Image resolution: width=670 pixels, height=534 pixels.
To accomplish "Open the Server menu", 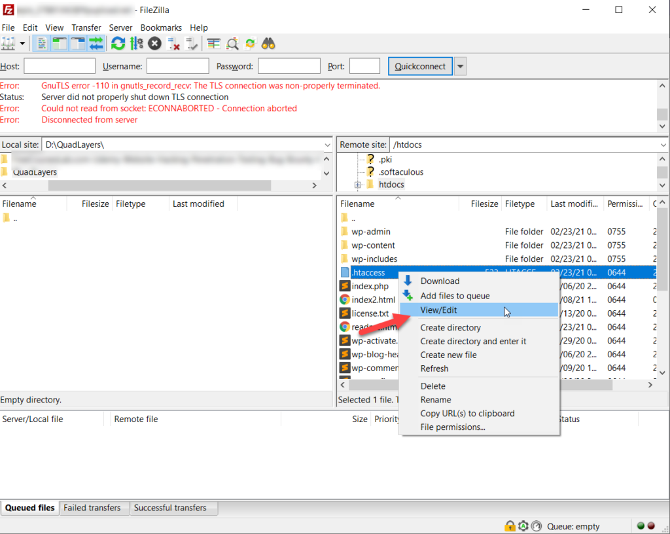I will (x=120, y=27).
